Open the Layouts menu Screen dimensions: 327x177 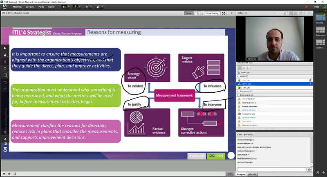[30, 7]
